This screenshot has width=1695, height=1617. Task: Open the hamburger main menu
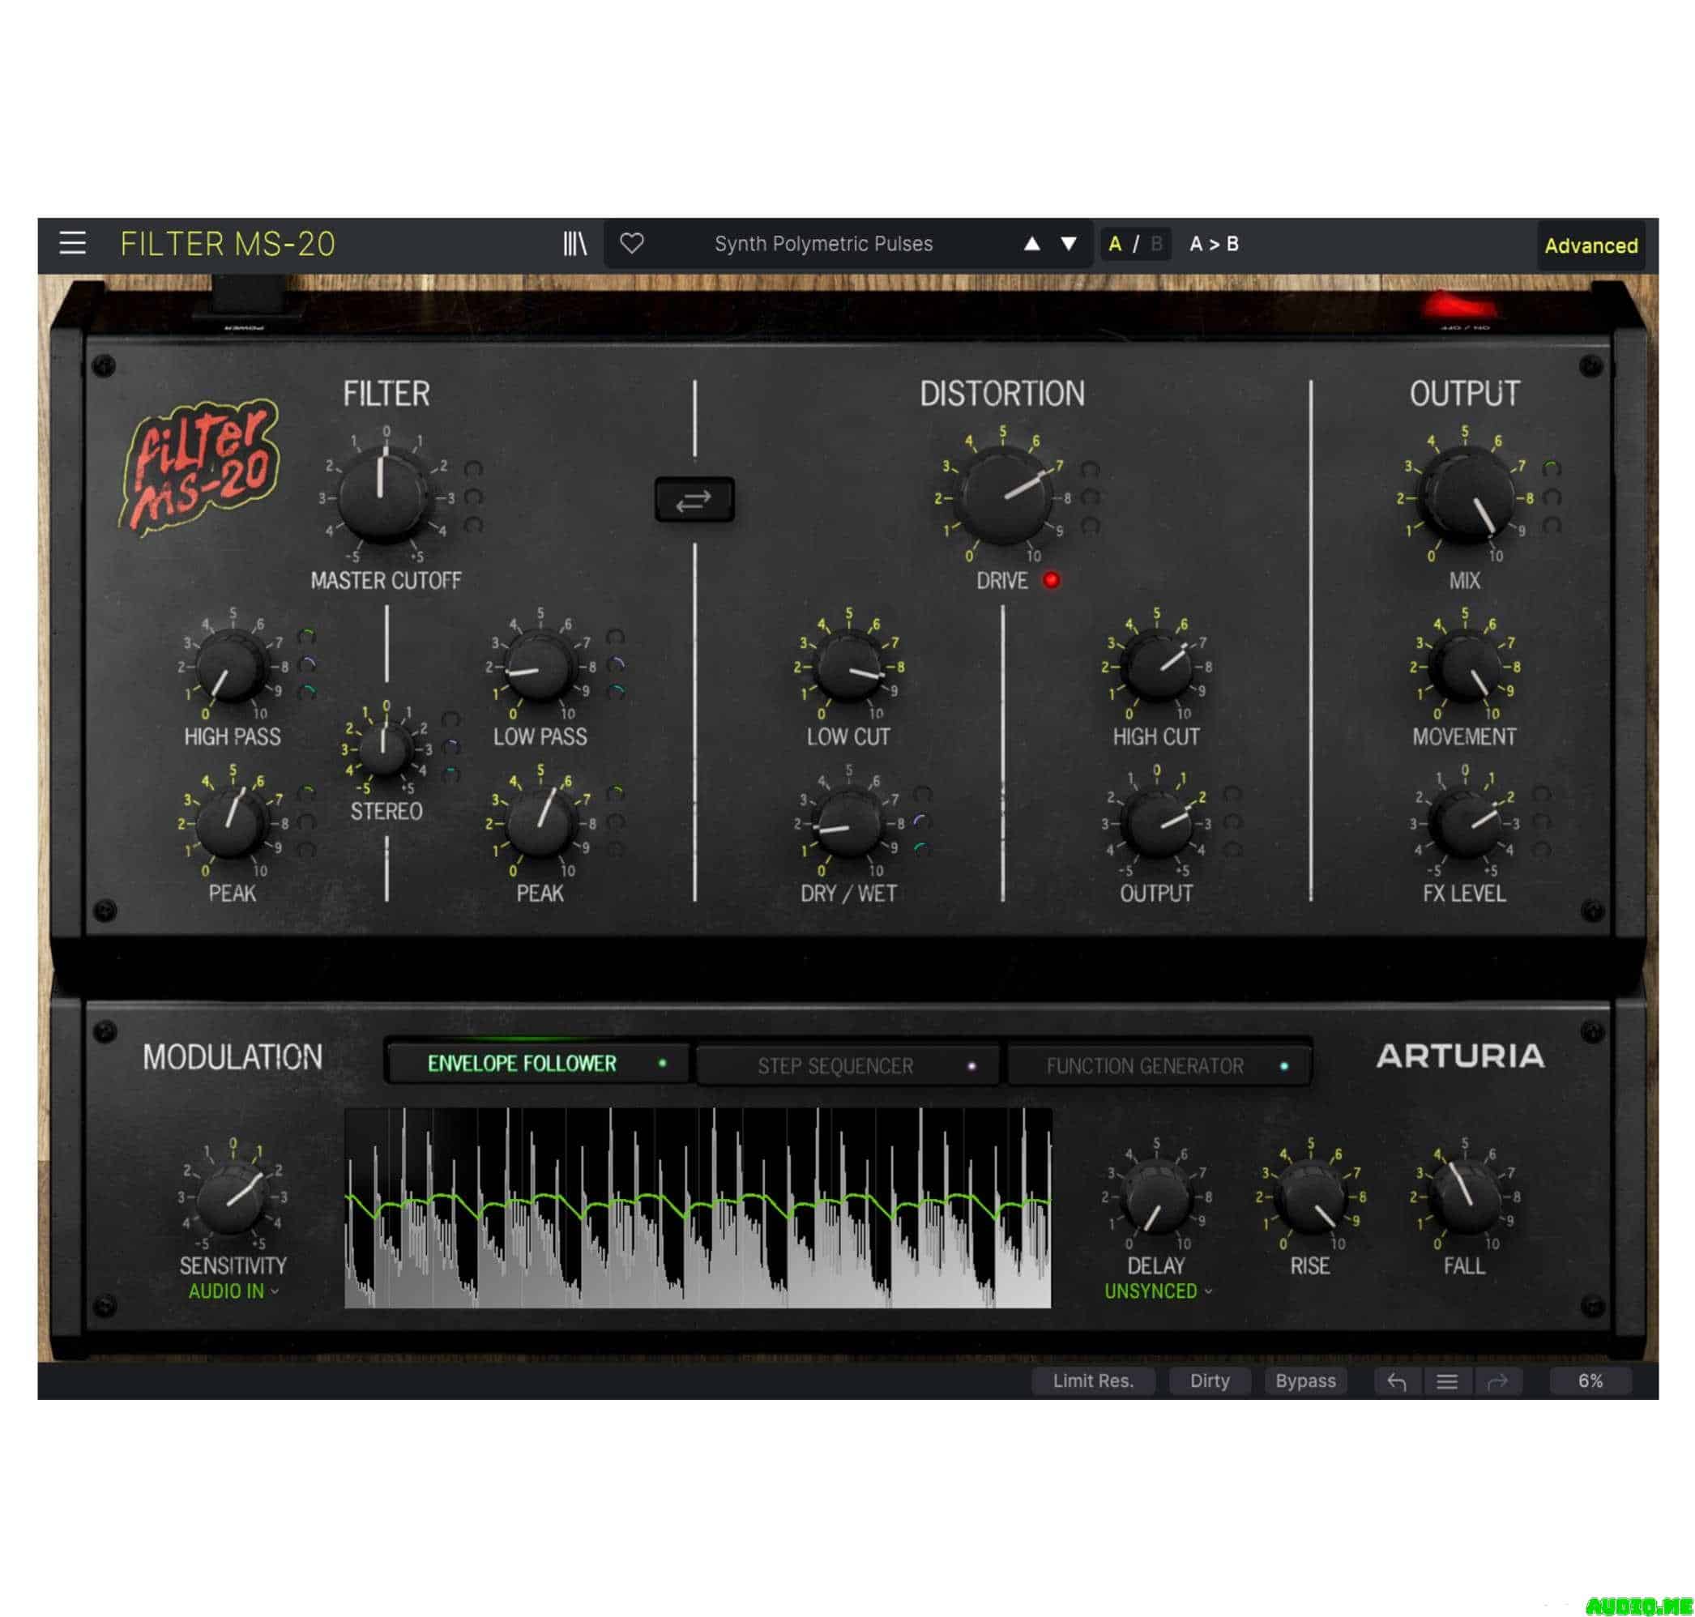tap(72, 244)
